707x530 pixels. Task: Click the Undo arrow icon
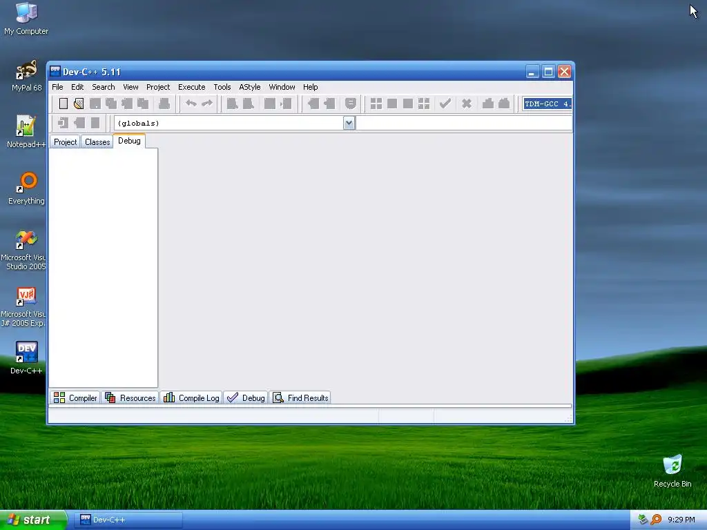191,104
